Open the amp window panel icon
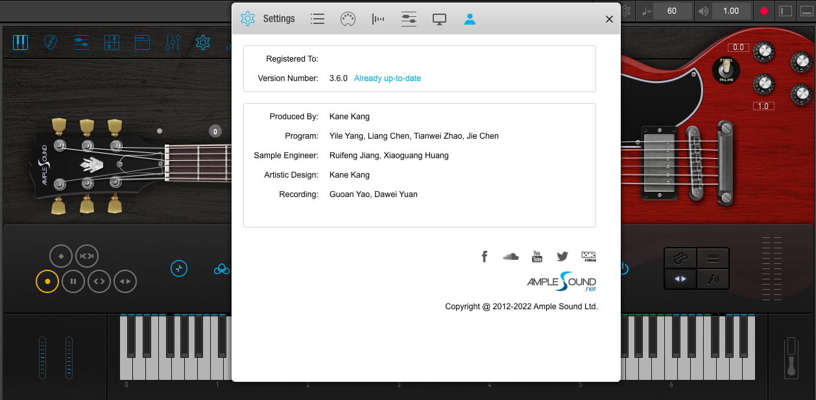The width and height of the screenshot is (816, 400). (142, 43)
